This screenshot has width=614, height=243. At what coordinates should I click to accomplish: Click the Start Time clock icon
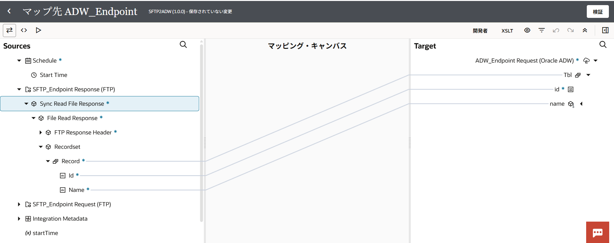(34, 75)
